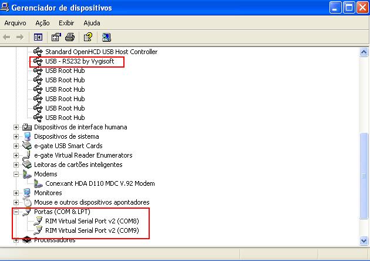Select USB - RS232 by Vygisoft
Viewport: 370px width, 261px height.
[x=79, y=61]
